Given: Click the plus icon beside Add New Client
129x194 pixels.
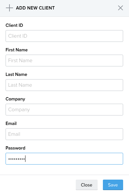Looking at the screenshot, I should click(x=9, y=8).
